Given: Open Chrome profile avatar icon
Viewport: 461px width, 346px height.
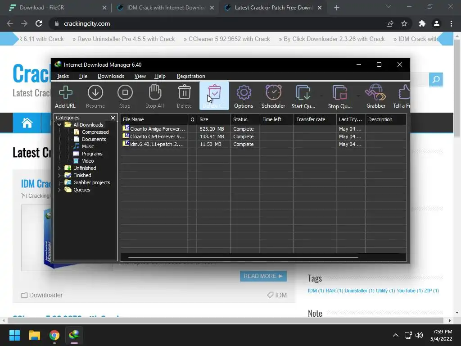Looking at the screenshot, I should click(437, 23).
